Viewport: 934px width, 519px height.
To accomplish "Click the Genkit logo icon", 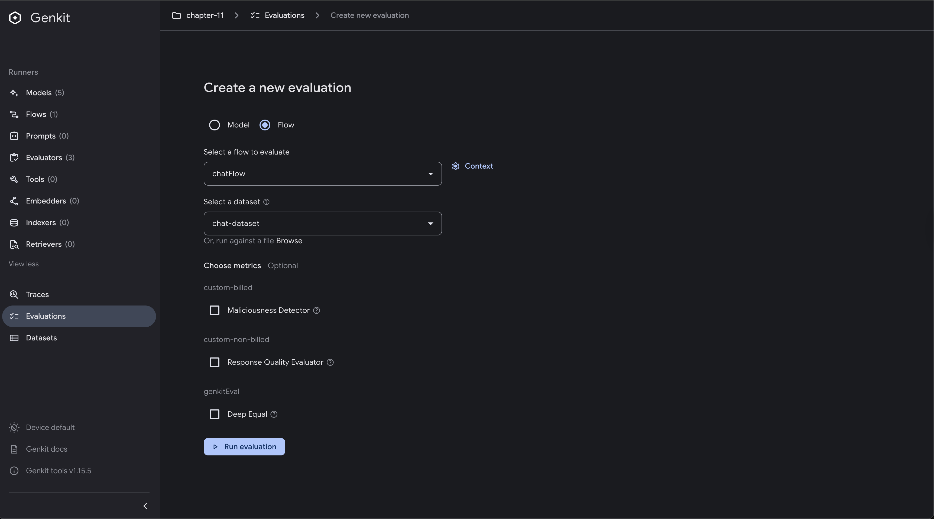I will click(x=15, y=18).
